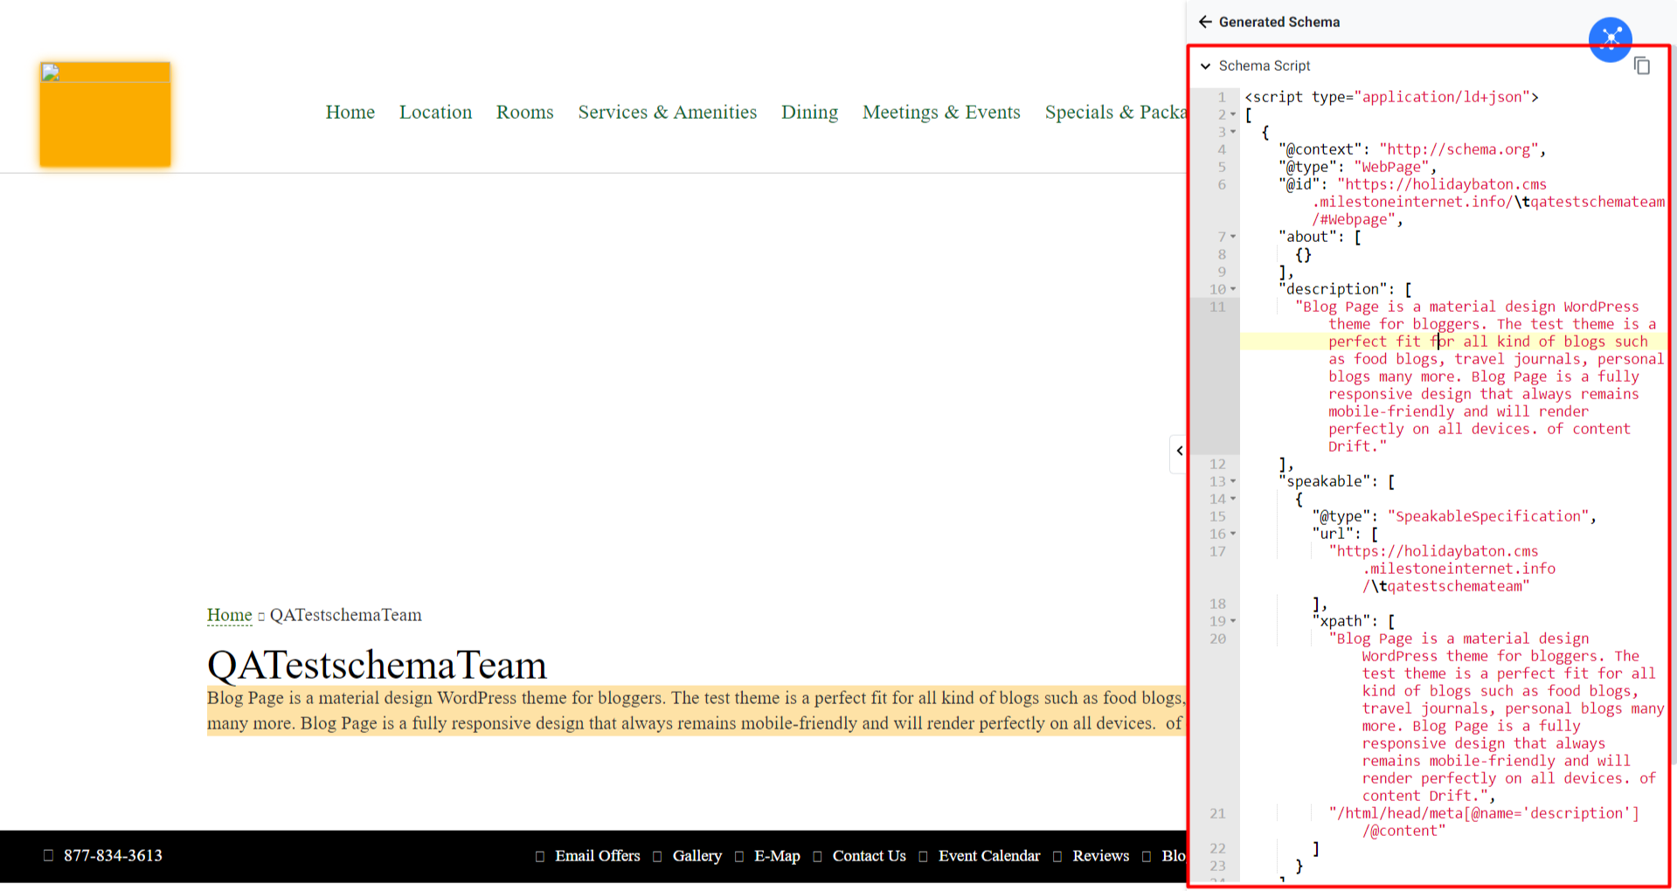Open Specials & Packages menu item
The height and width of the screenshot is (891, 1677).
1115,112
